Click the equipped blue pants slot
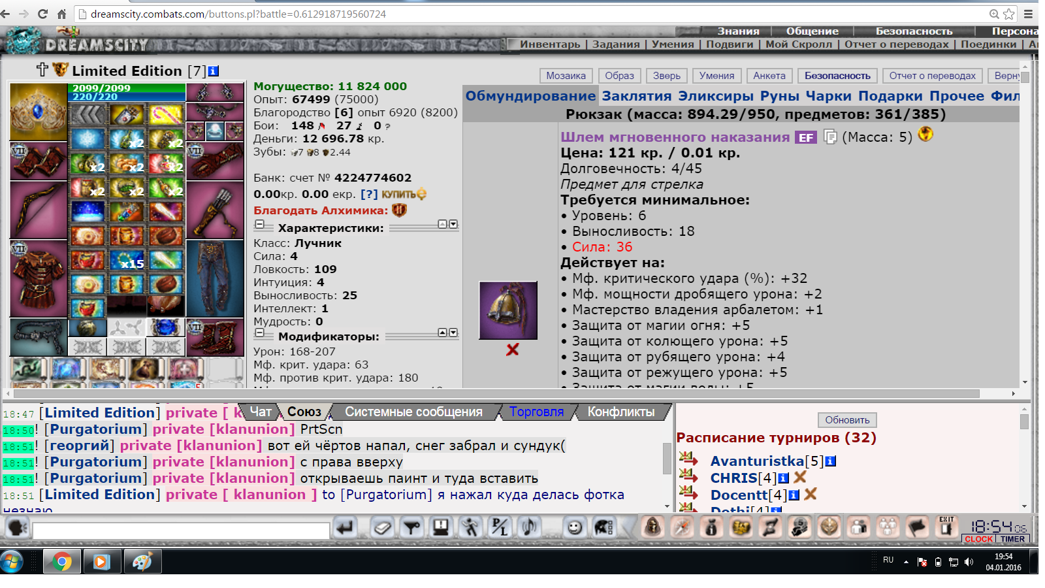This screenshot has height=588, width=1045. (215, 278)
